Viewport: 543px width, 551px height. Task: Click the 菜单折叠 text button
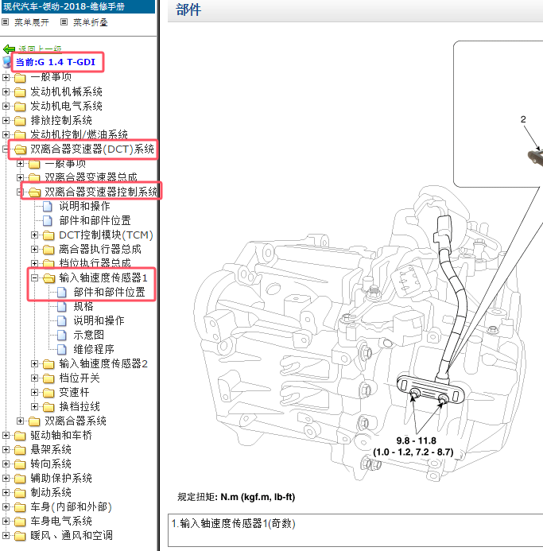[x=91, y=22]
